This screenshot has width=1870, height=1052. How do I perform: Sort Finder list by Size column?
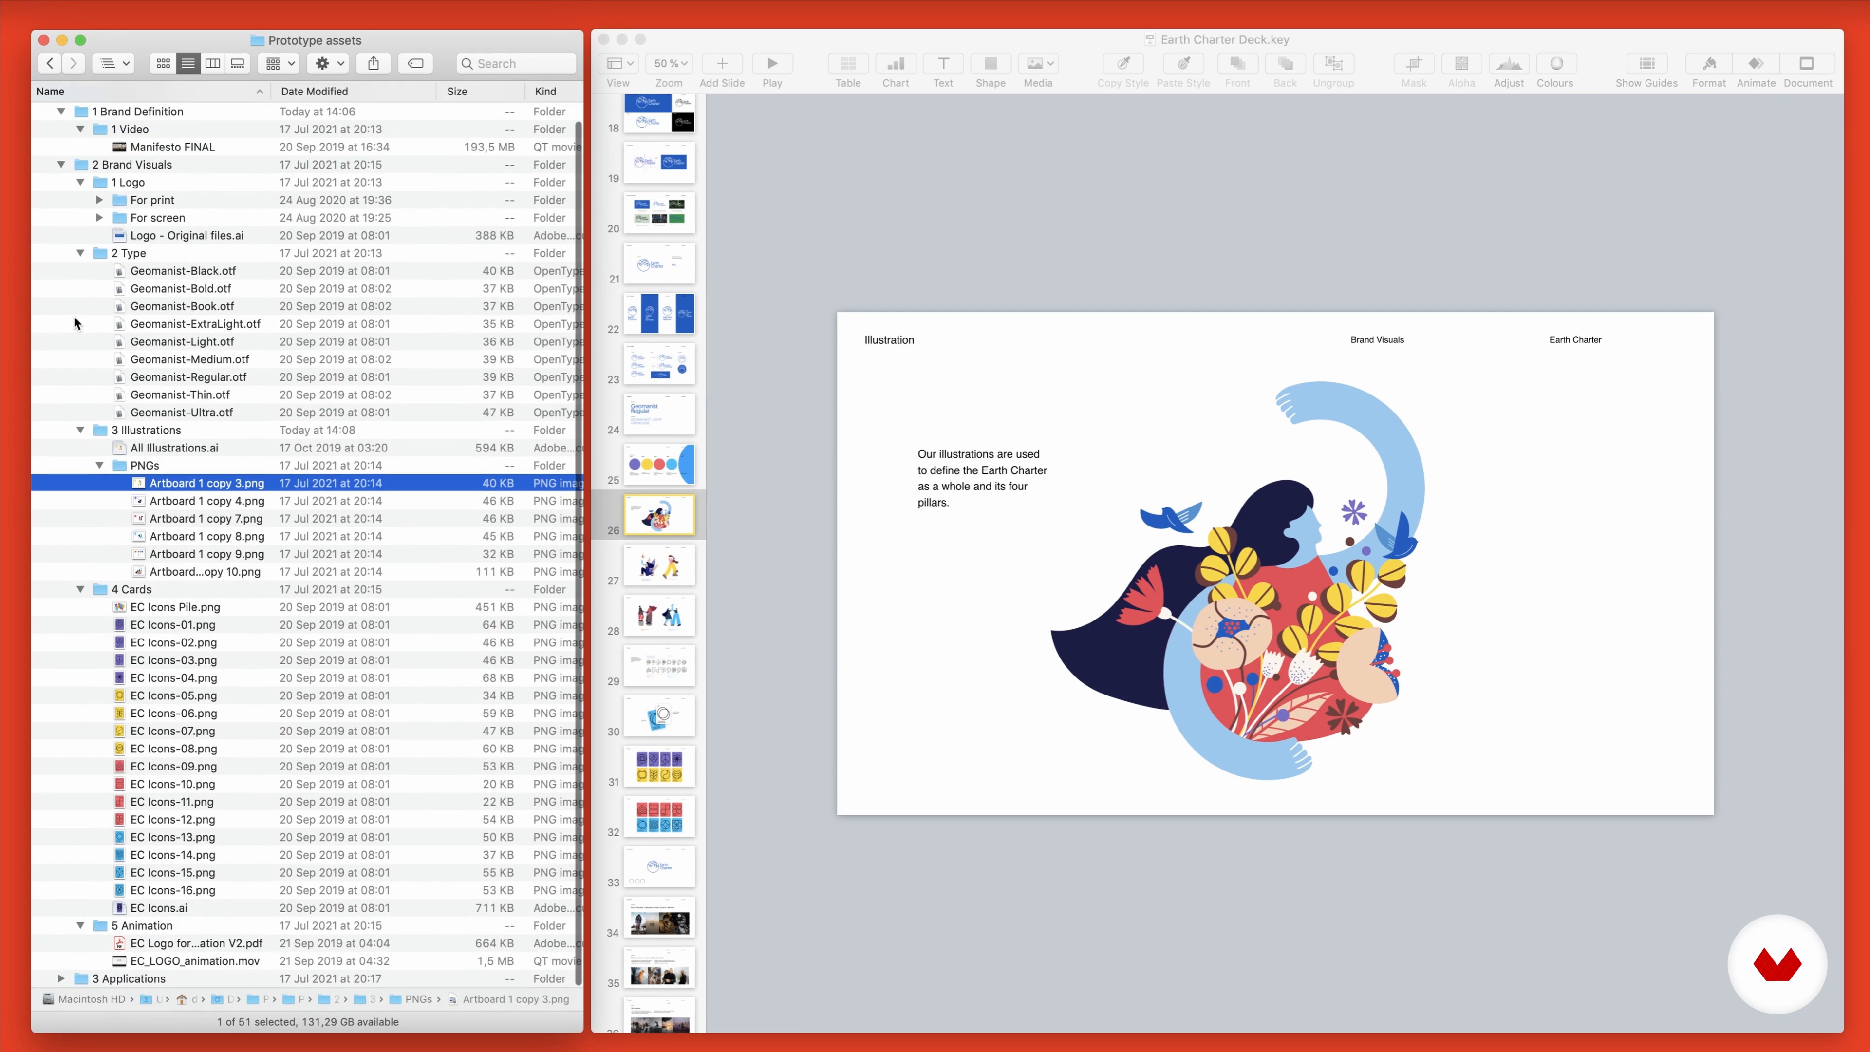pyautogui.click(x=480, y=91)
